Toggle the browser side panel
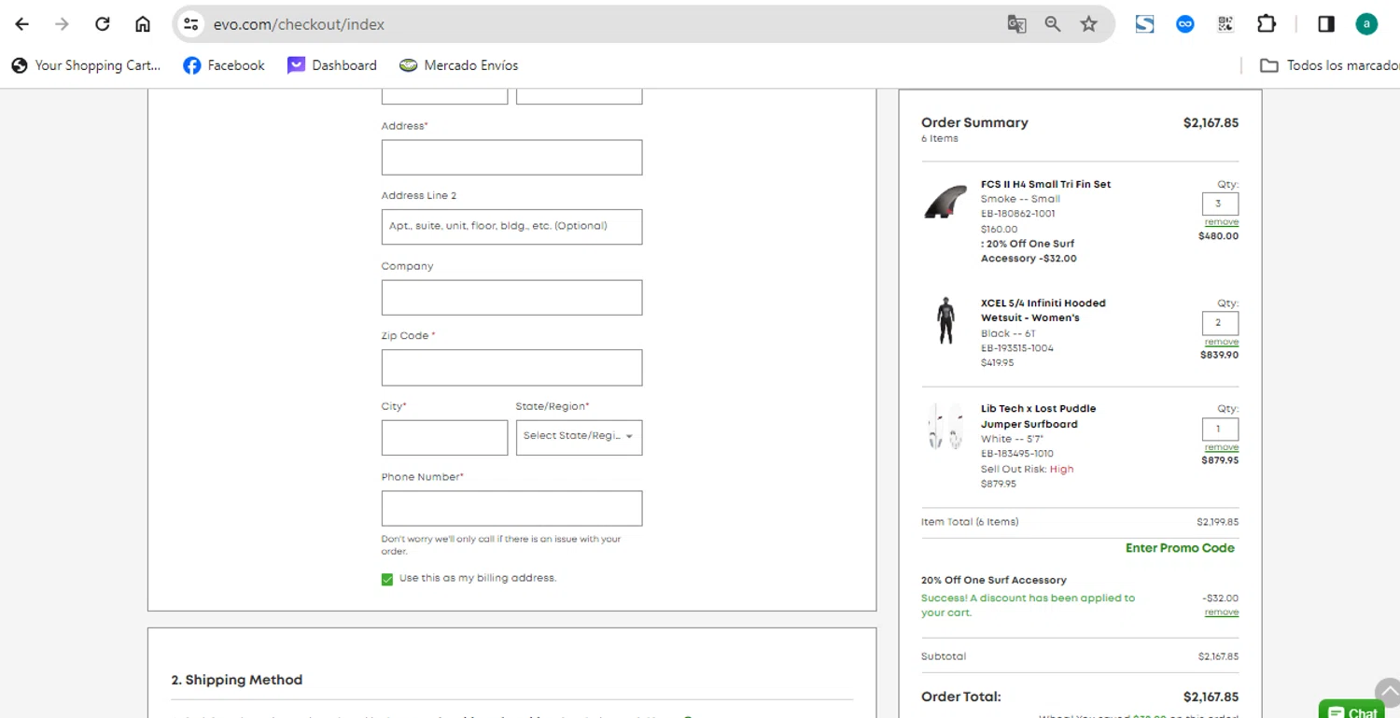Viewport: 1400px width, 718px height. tap(1326, 24)
